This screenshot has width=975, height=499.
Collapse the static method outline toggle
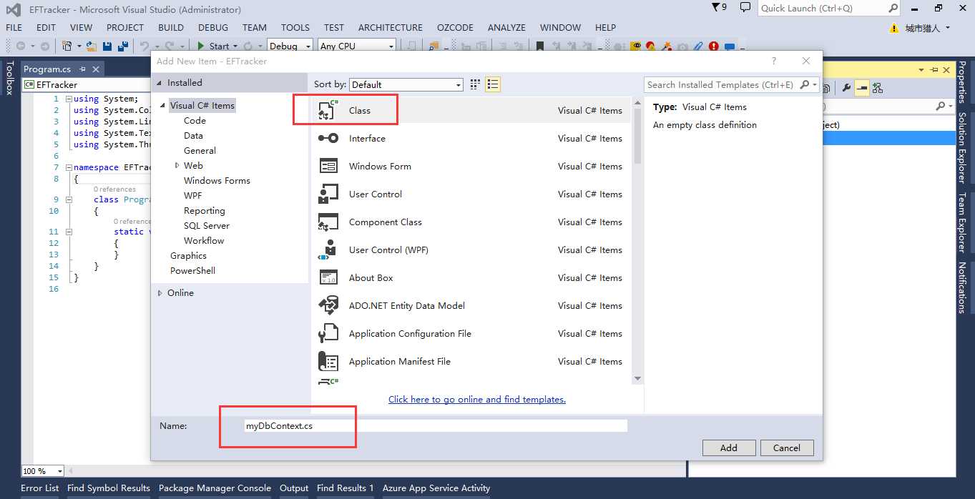tap(69, 232)
